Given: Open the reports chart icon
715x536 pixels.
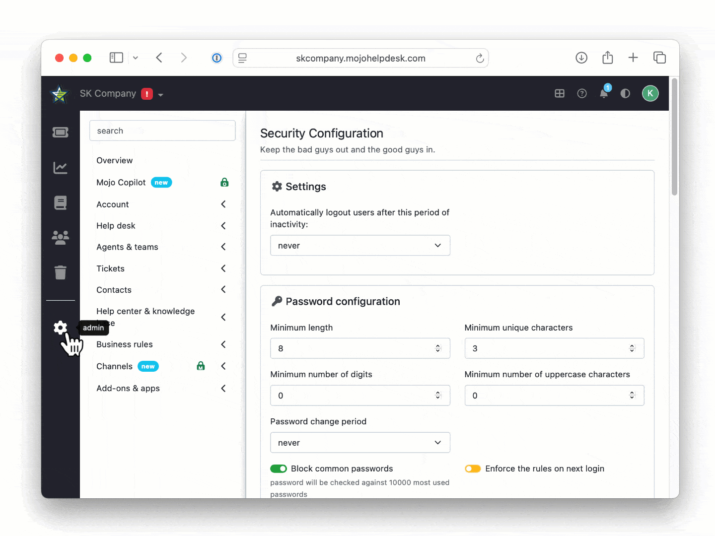Looking at the screenshot, I should [61, 168].
